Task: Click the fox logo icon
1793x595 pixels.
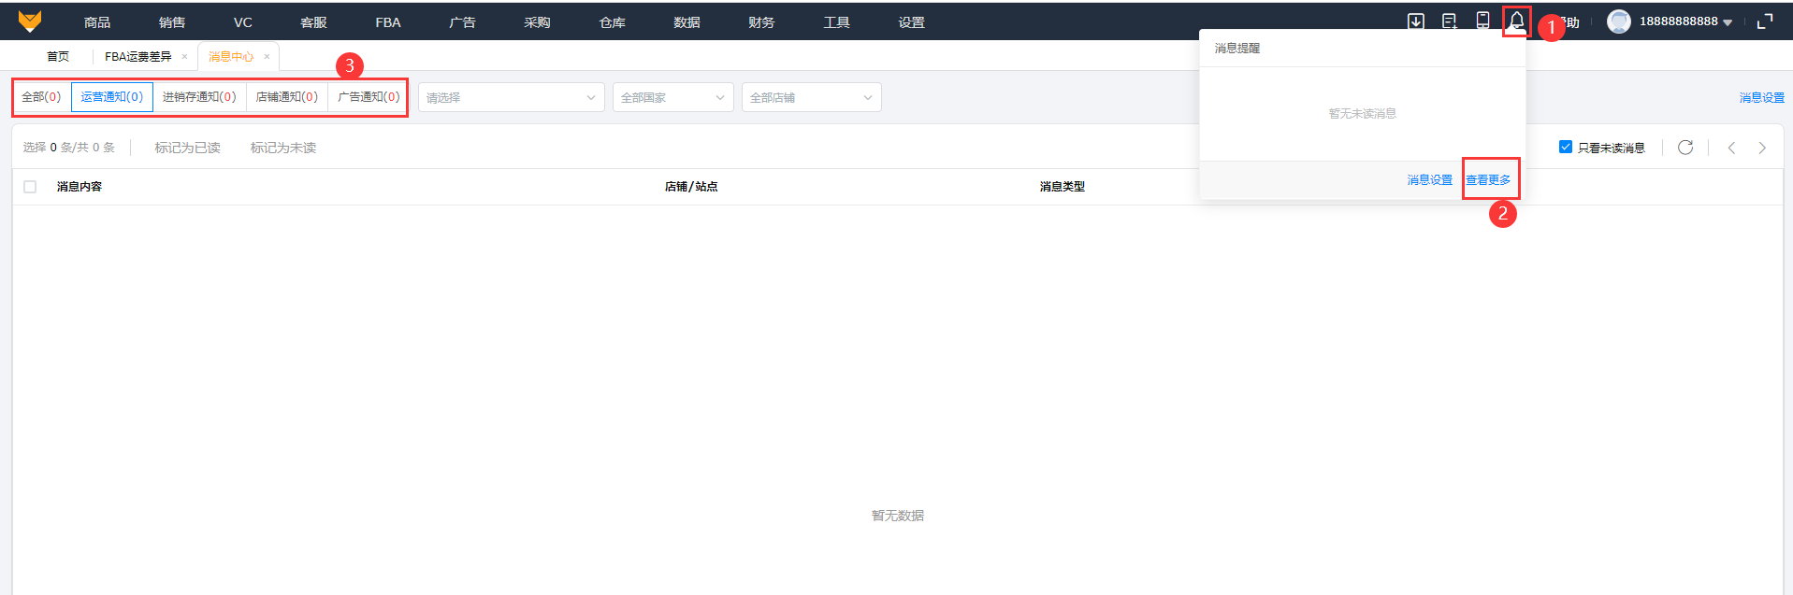Action: point(30,21)
